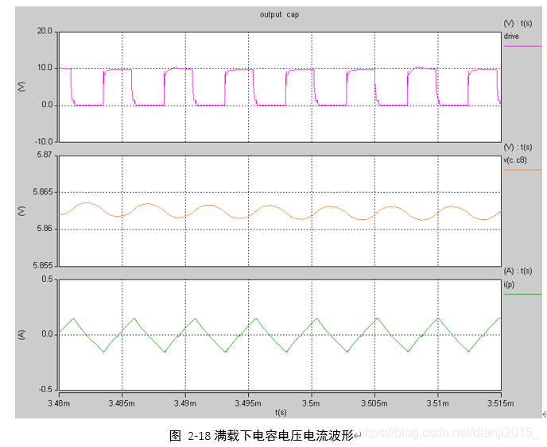The width and height of the screenshot is (547, 447).
Task: Click the '3.48m' time axis label
Action: (59, 403)
